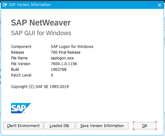The width and height of the screenshot is (165, 136).
Task: Click the Copyright SAP SE 1993-2019 line
Action: [40, 87]
